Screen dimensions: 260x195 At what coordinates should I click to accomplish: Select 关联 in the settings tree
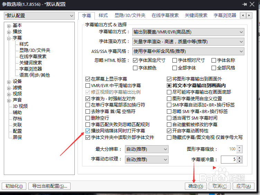(x=17, y=125)
